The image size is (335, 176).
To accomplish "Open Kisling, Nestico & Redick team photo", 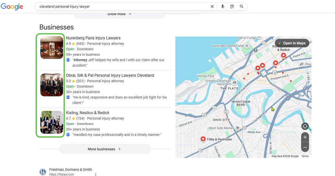I will [x=52, y=122].
